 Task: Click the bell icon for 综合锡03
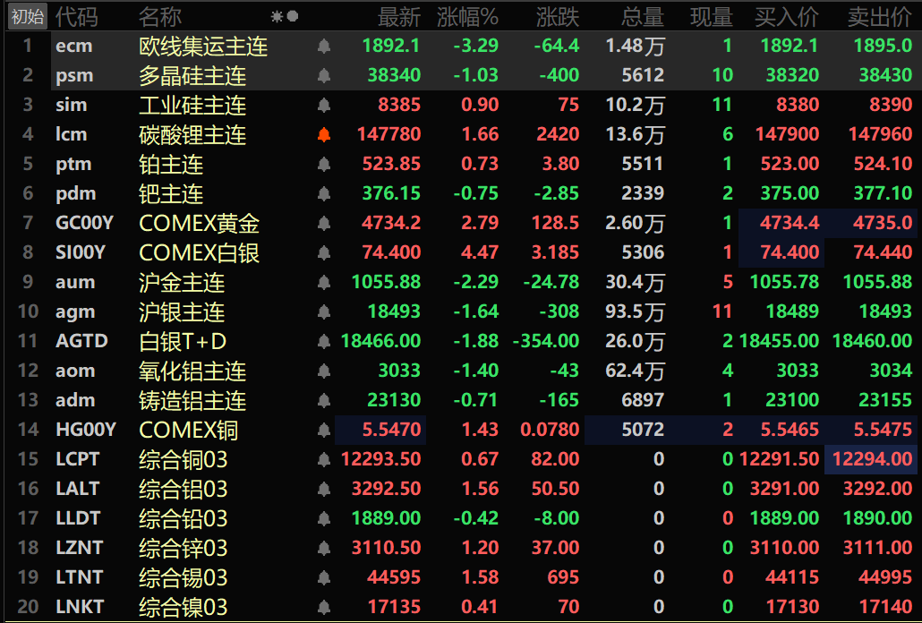coord(323,577)
